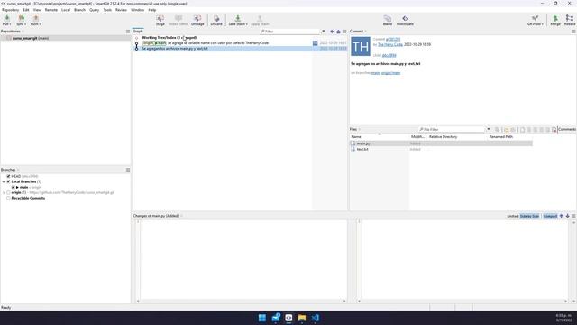Expand the origin remote tree node

click(x=4, y=192)
